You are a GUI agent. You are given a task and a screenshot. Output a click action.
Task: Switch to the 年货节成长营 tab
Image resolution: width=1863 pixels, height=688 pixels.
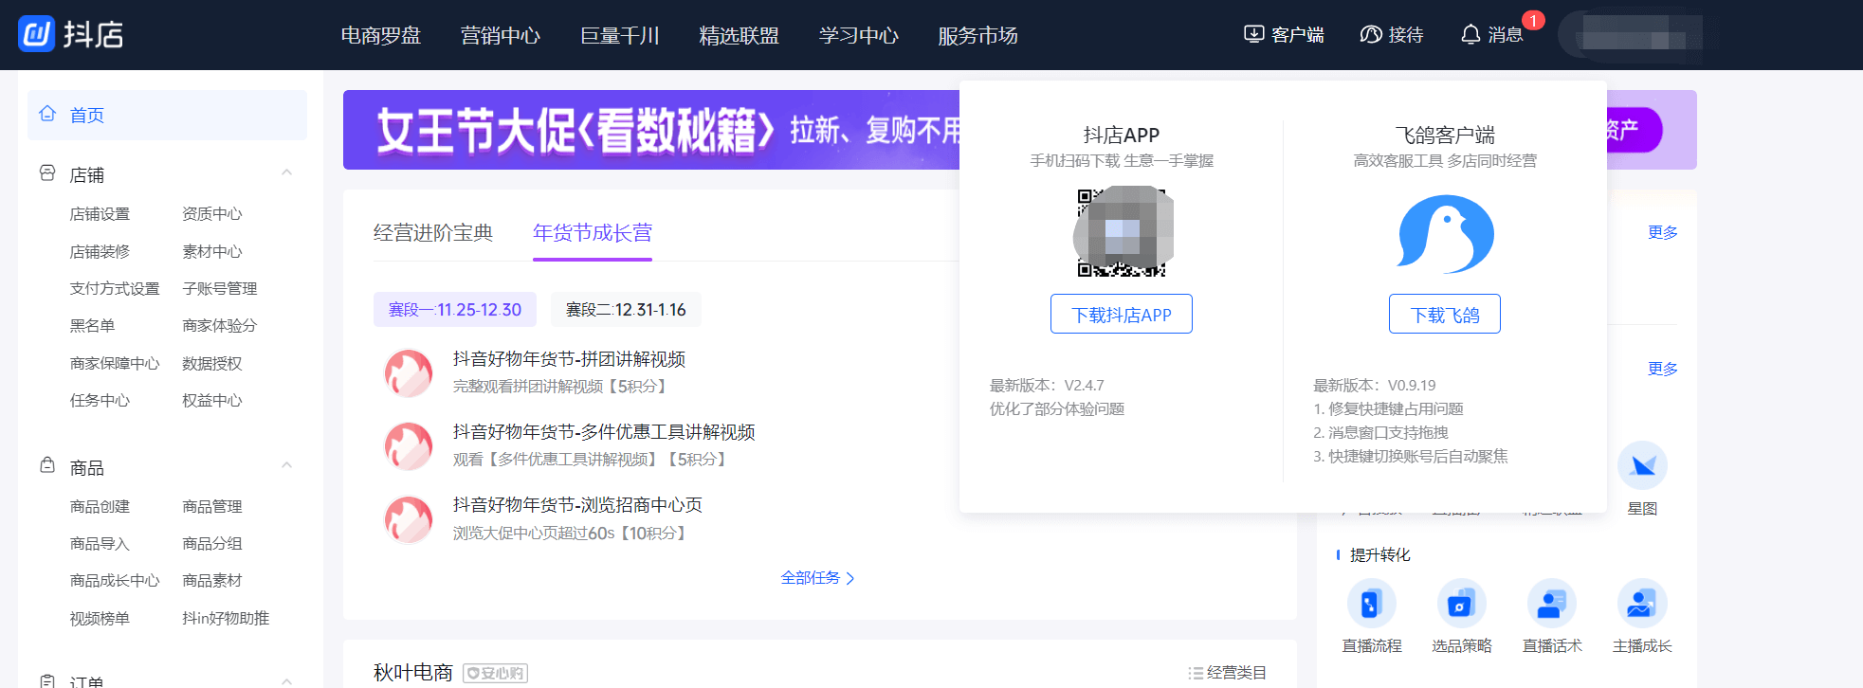click(593, 232)
